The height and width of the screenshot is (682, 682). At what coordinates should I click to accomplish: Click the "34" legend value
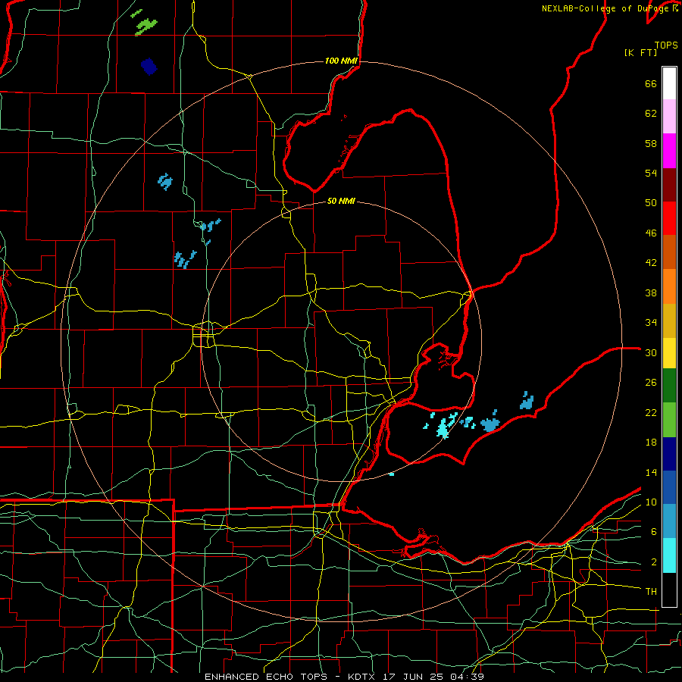(x=651, y=323)
